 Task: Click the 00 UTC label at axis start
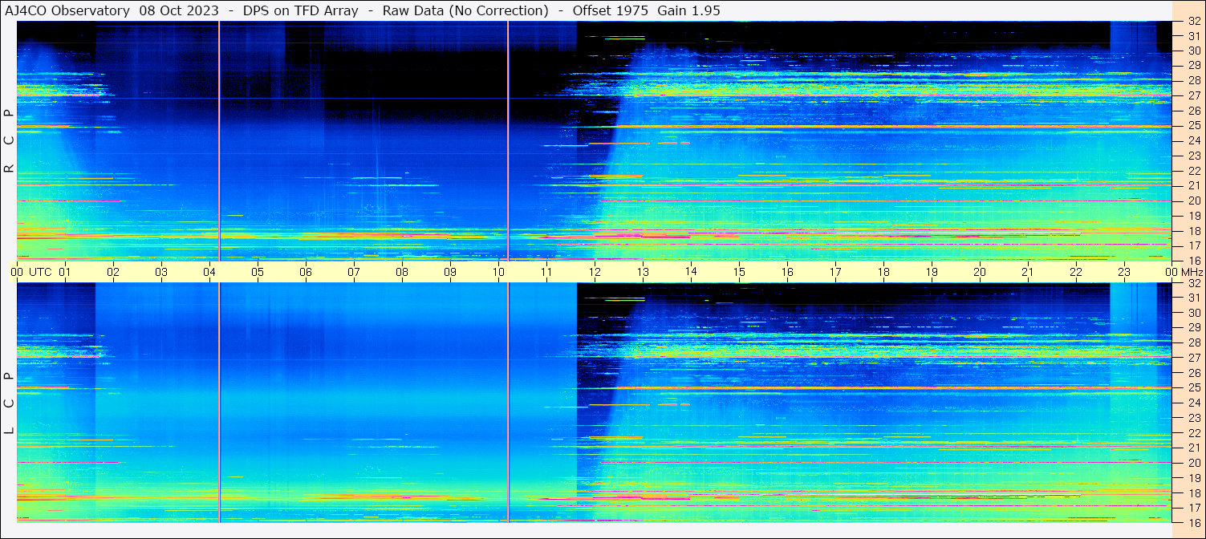(x=31, y=272)
